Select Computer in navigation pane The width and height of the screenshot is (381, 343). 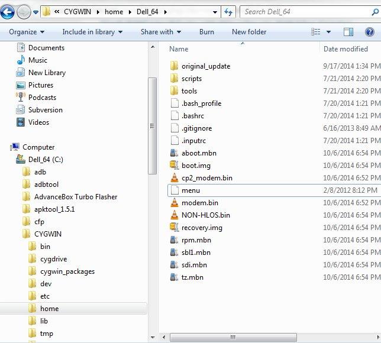pyautogui.click(x=38, y=147)
